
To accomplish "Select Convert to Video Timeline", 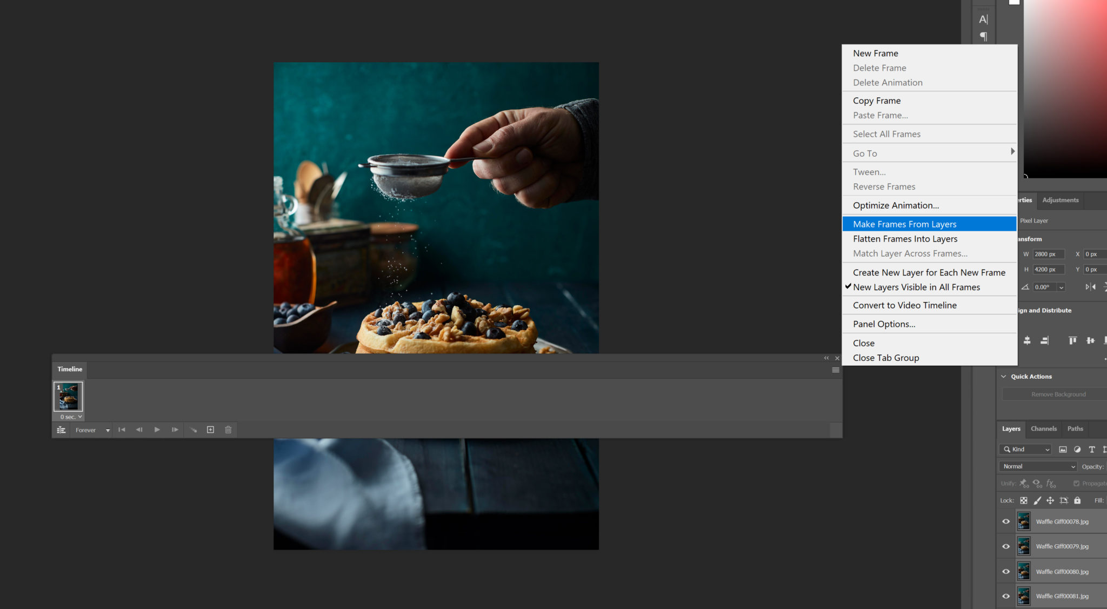I will 929,305.
